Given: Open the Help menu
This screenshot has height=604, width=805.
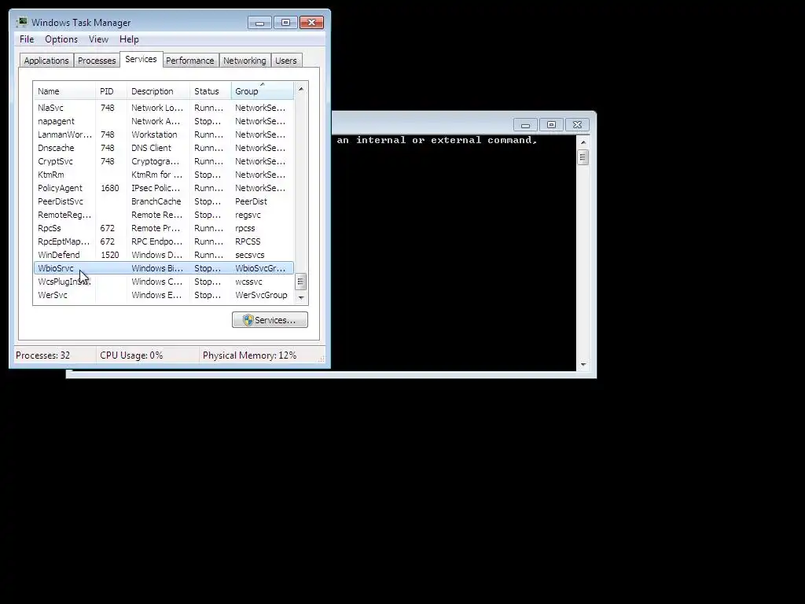Looking at the screenshot, I should (129, 39).
